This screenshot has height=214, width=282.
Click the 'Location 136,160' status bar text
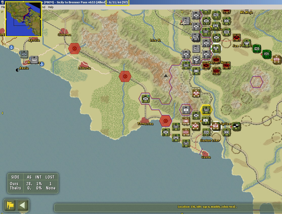[x=207, y=207]
